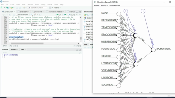Click the Print icon in main toolbar
This screenshot has width=175, height=98.
pyautogui.click(x=24, y=8)
